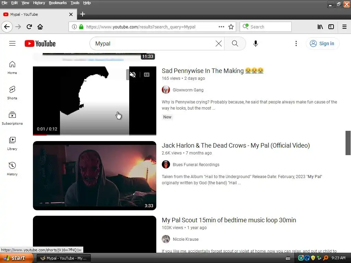This screenshot has height=263, width=351.
Task: Open the Glowworm Gang channel link
Action: (x=188, y=90)
